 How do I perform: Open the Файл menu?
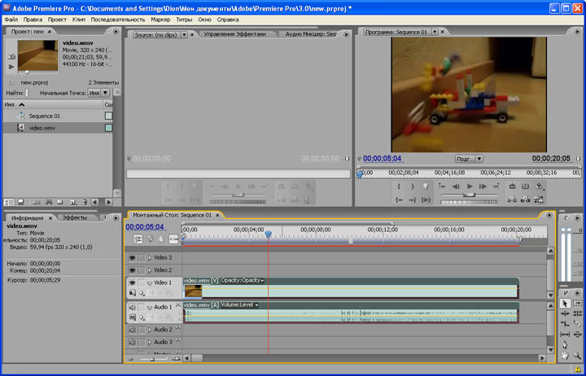(x=11, y=20)
